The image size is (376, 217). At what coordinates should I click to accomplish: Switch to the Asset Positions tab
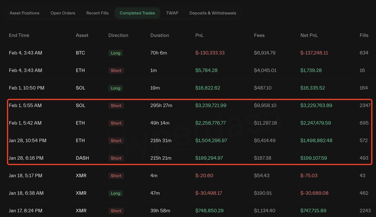coord(24,13)
